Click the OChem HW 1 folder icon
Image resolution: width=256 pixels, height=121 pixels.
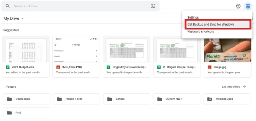coord(159,99)
